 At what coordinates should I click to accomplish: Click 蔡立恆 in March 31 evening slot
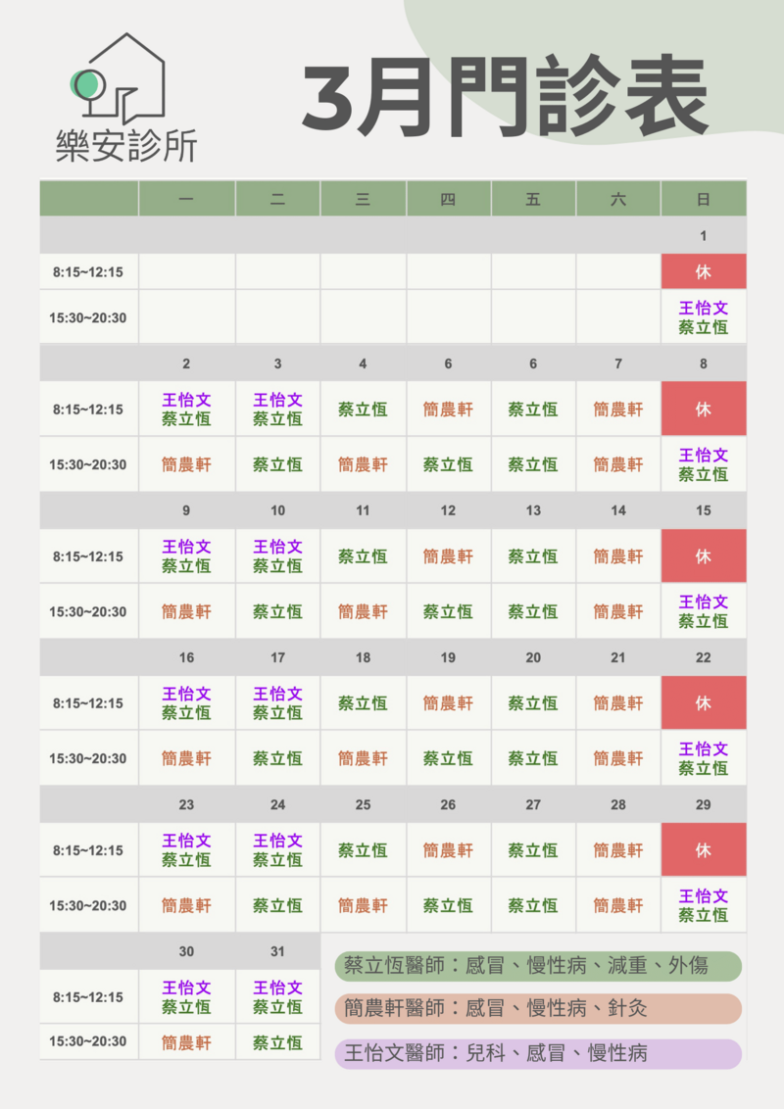[x=277, y=1042]
